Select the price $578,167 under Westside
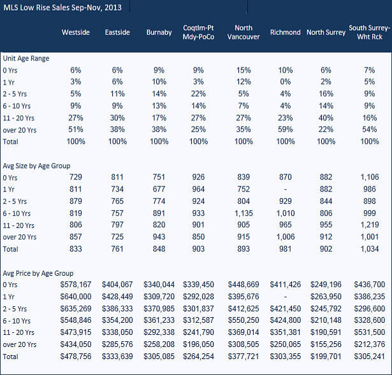The height and width of the screenshot is (375, 392). coord(76,285)
